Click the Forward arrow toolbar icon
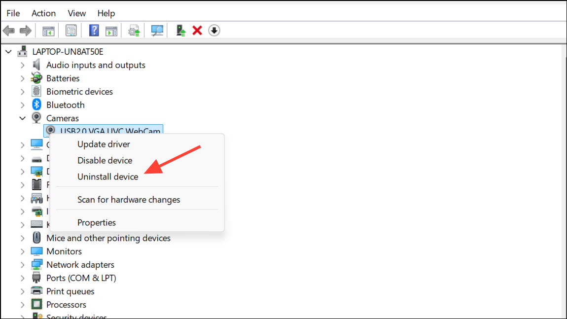 [25, 31]
